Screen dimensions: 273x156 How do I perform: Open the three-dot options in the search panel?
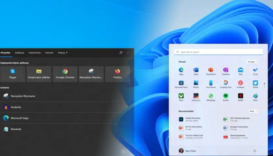(128, 53)
